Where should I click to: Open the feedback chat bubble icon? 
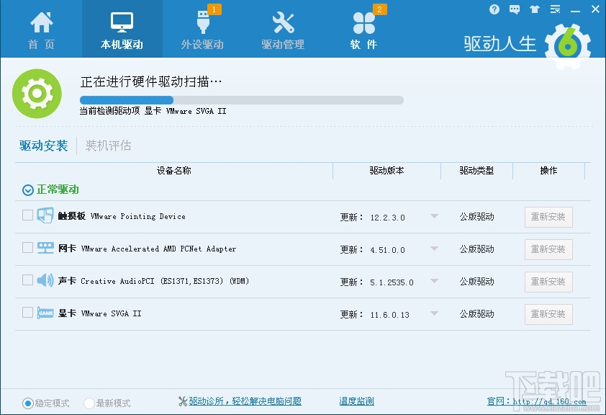click(x=515, y=9)
